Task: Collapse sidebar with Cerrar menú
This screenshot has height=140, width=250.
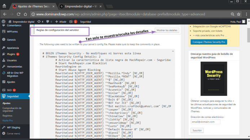Action: coord(13,134)
